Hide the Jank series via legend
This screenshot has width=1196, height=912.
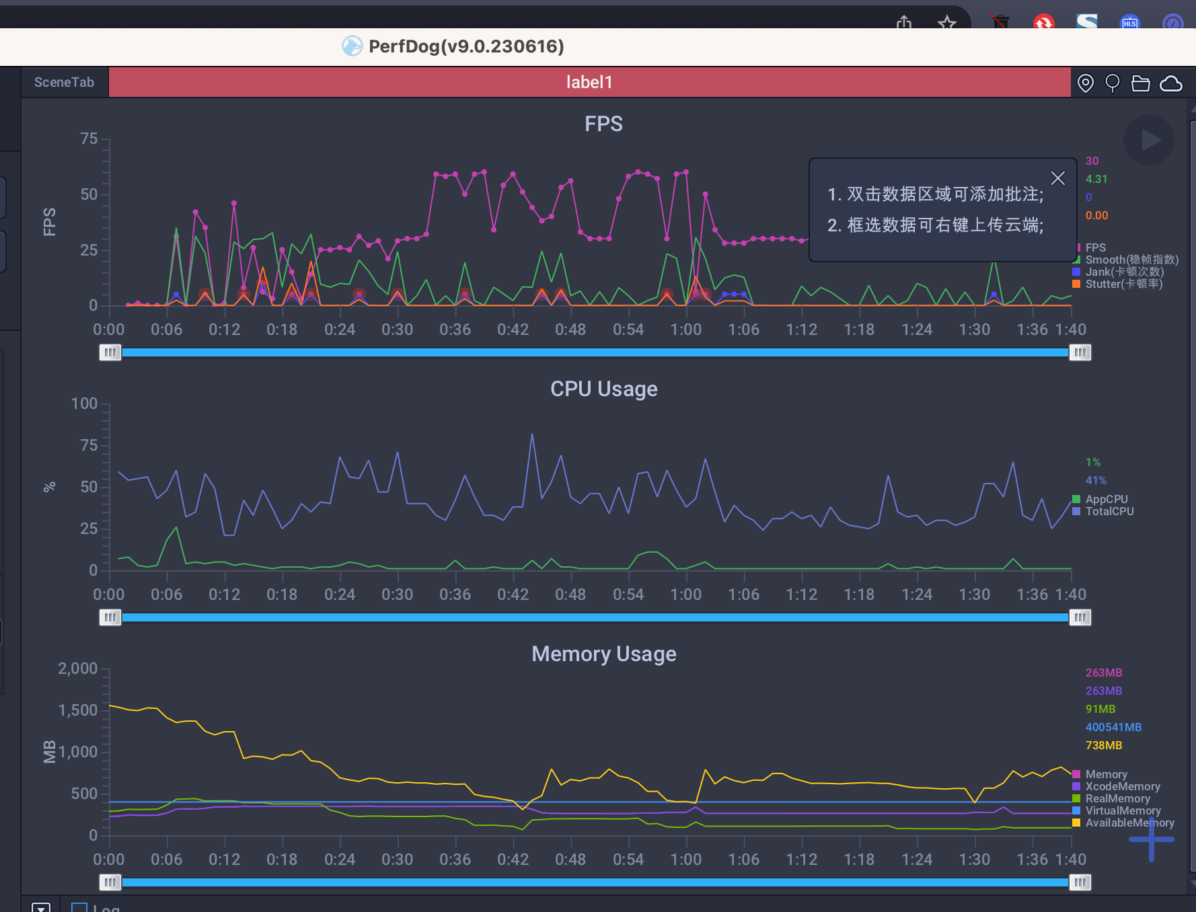1119,272
